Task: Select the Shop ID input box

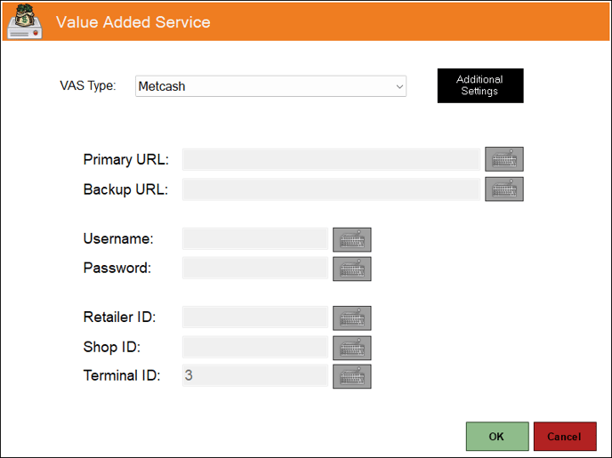Action: (255, 347)
